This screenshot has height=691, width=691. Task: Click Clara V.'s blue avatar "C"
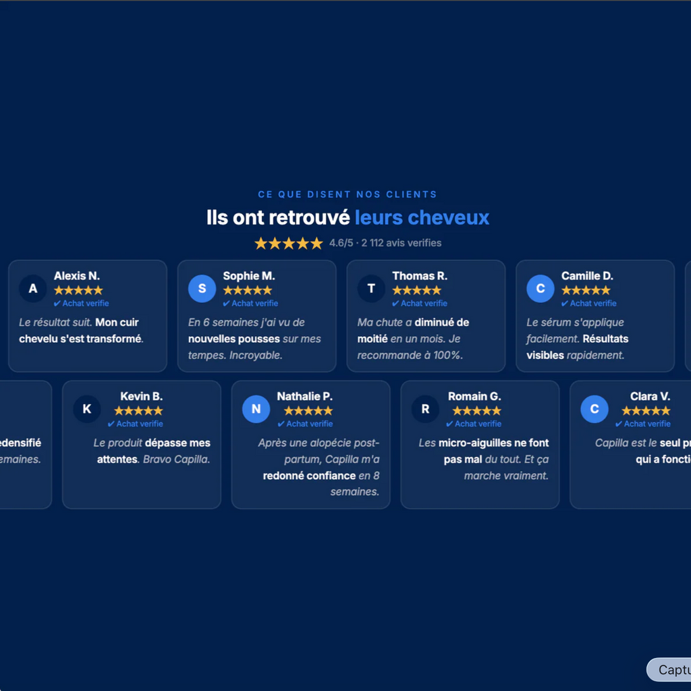pyautogui.click(x=595, y=409)
